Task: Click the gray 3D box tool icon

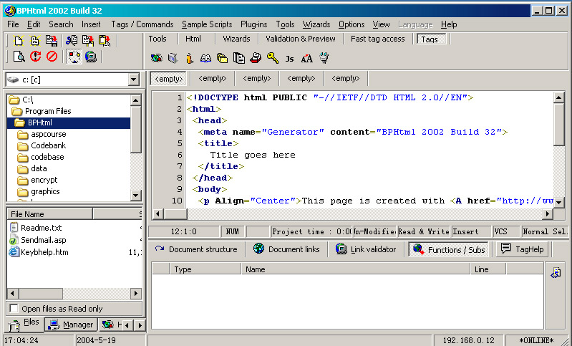Action: point(173,58)
